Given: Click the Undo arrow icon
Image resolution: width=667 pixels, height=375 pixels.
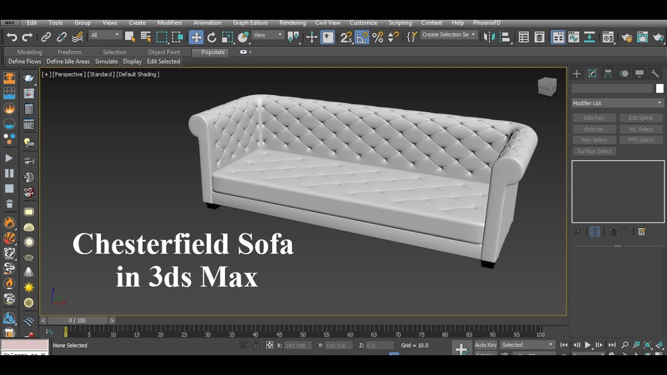Looking at the screenshot, I should [x=11, y=37].
